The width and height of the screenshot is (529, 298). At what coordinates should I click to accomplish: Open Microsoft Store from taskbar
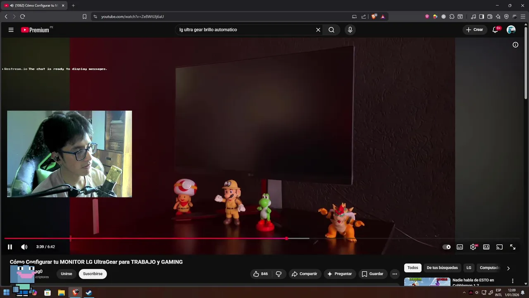coord(48,293)
